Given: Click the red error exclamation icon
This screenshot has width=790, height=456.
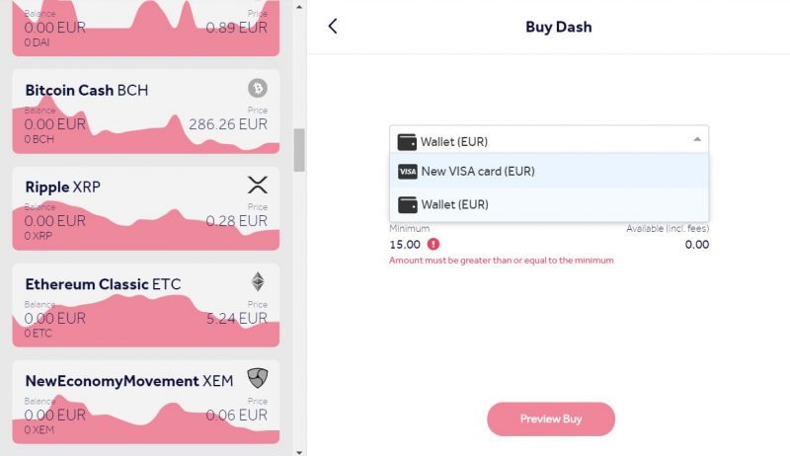Looking at the screenshot, I should pyautogui.click(x=434, y=244).
